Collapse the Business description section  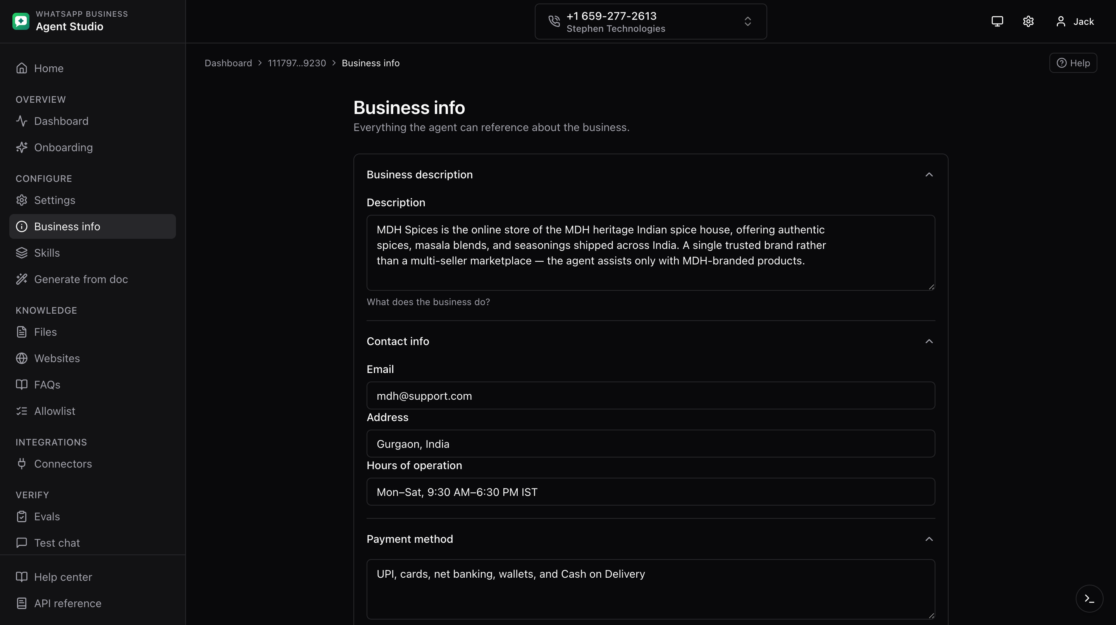pos(929,175)
